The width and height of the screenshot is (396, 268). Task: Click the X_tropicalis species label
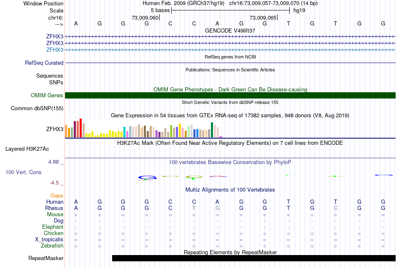coord(49,240)
